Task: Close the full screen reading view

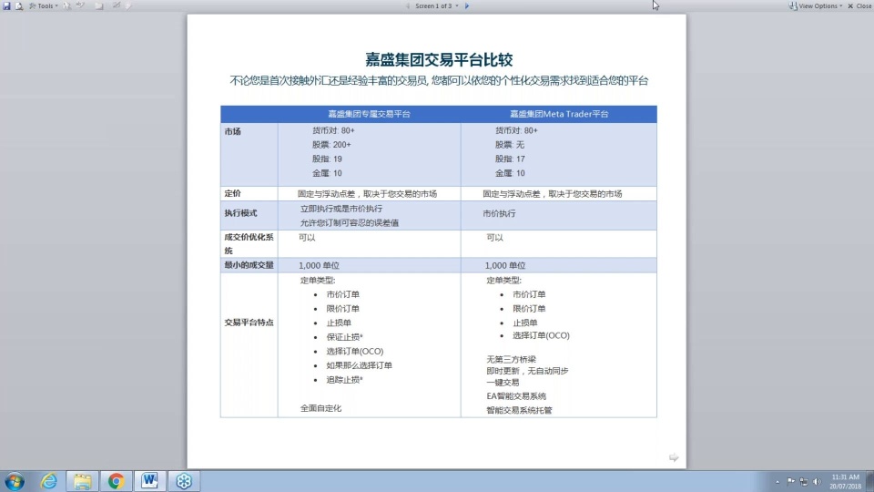Action: (x=859, y=5)
